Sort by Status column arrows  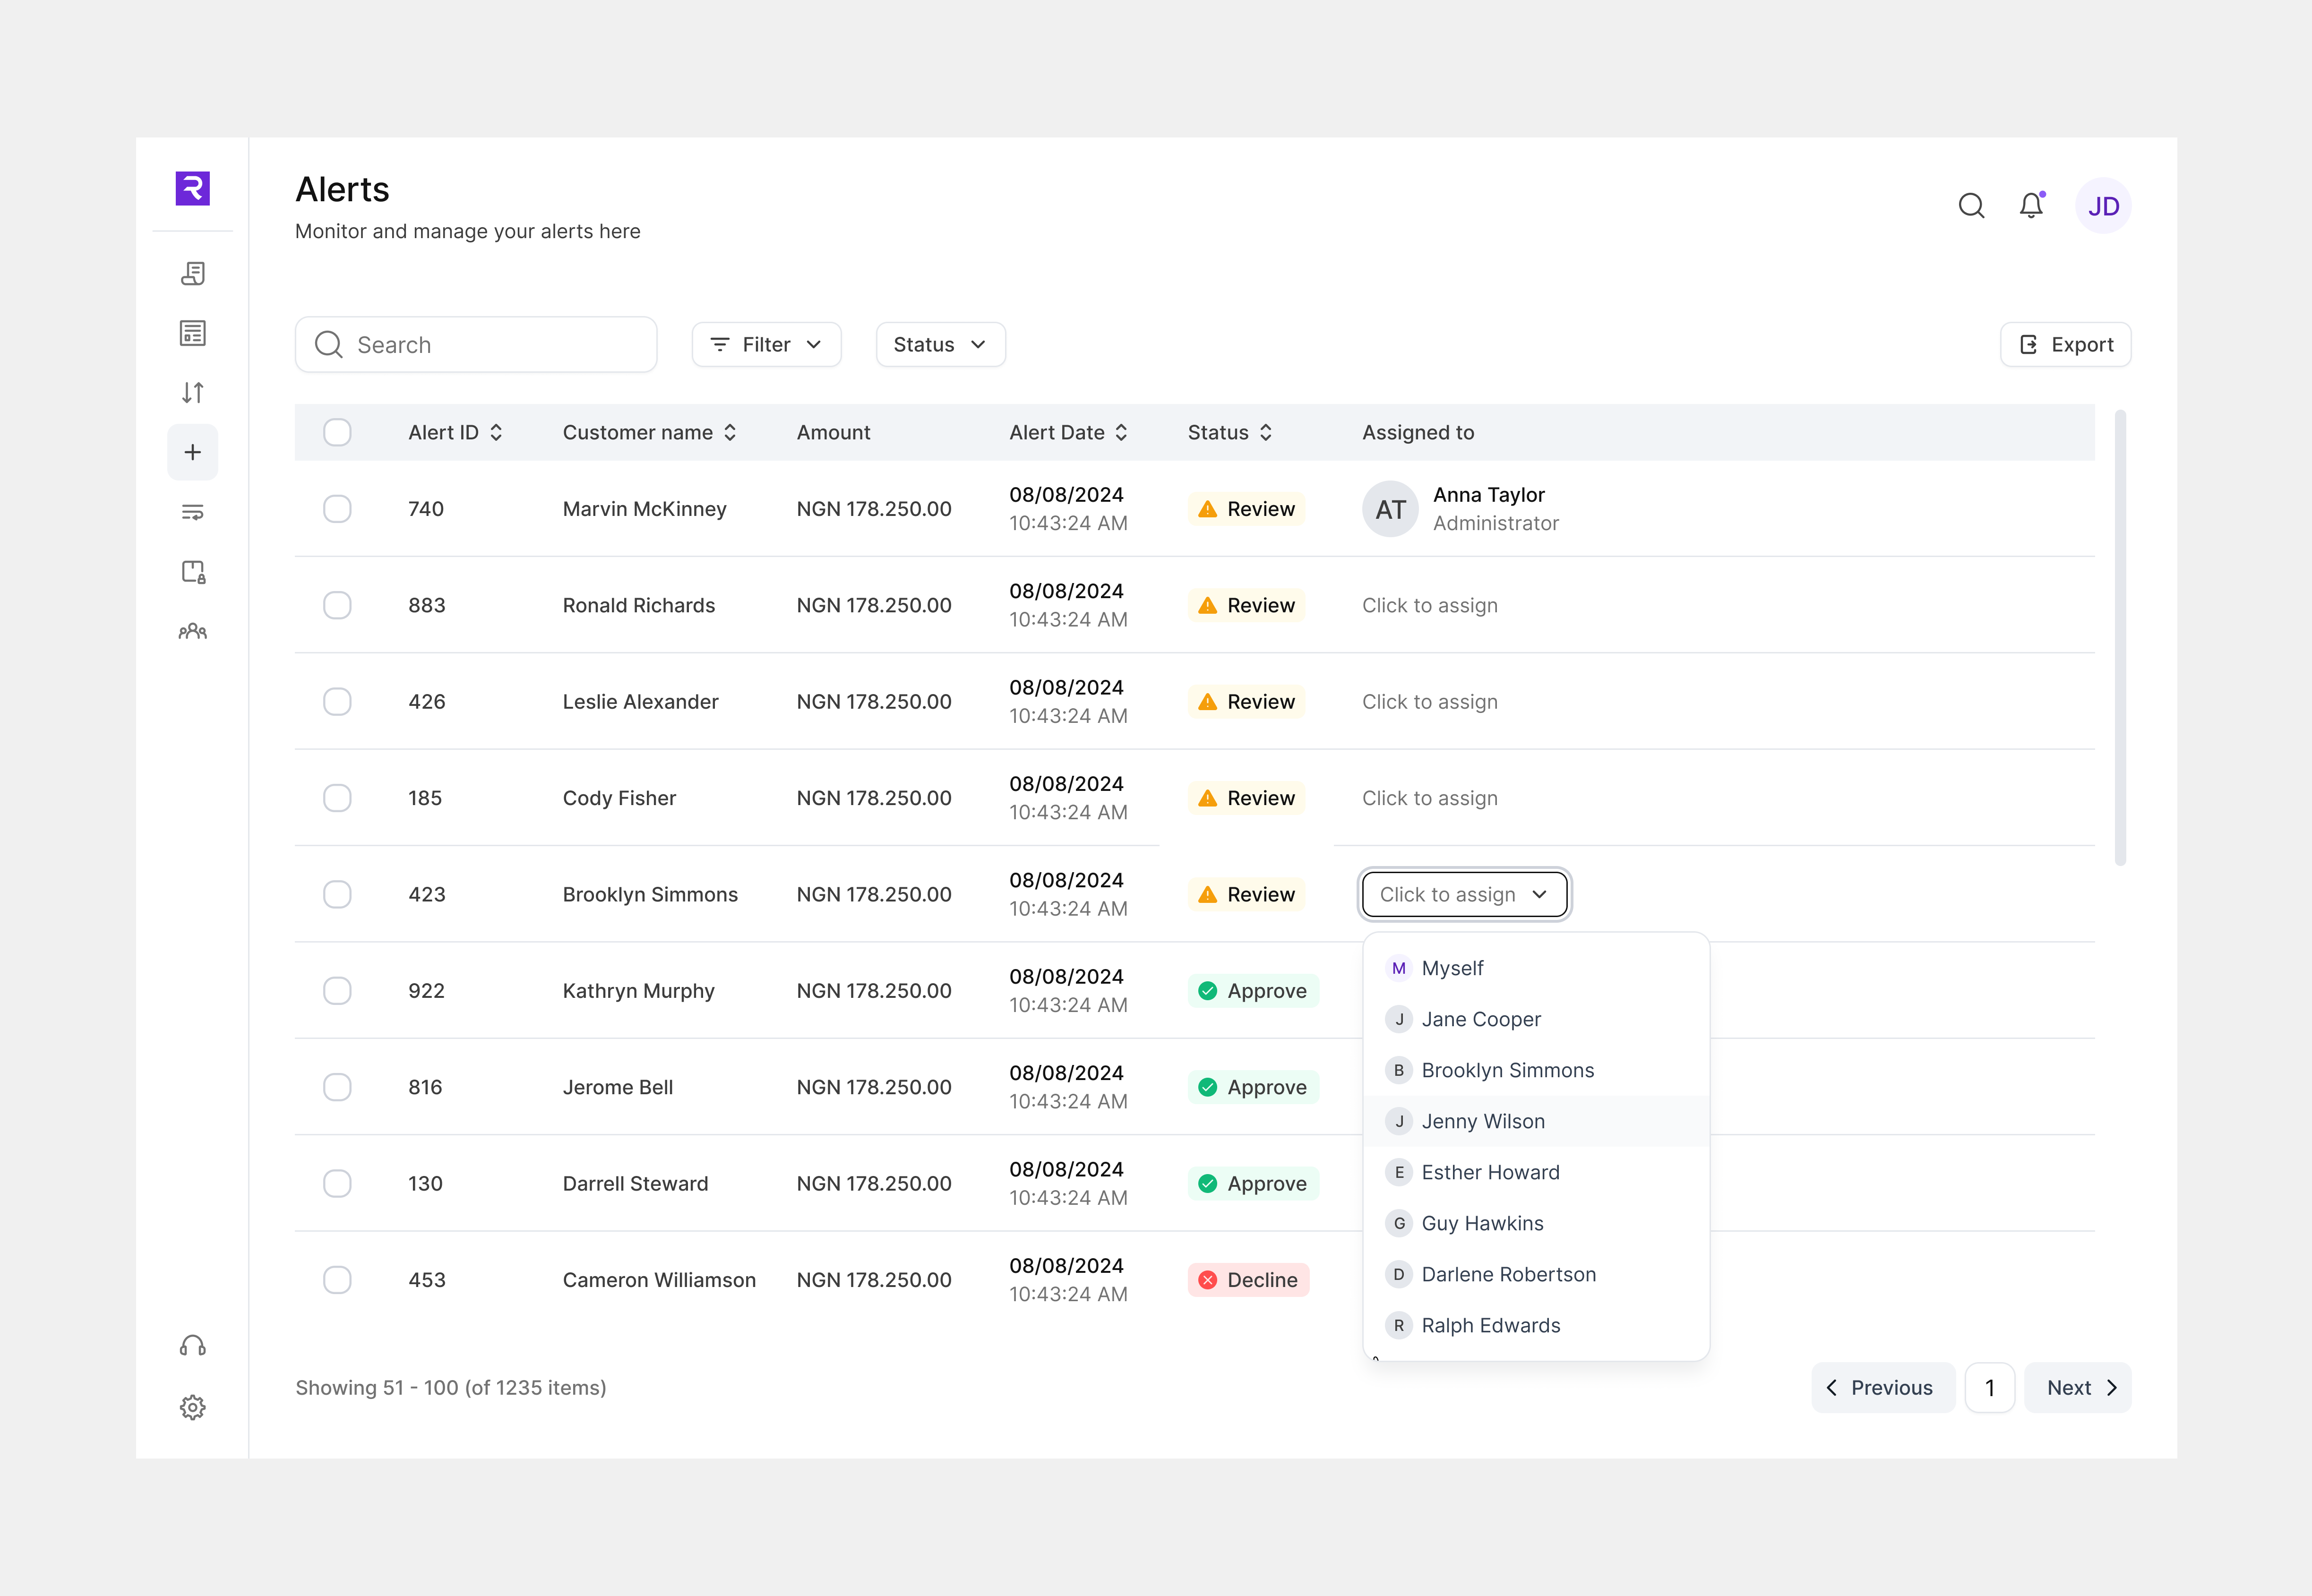tap(1266, 432)
